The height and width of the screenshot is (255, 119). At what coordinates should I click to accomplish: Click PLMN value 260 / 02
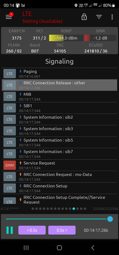click(14, 51)
